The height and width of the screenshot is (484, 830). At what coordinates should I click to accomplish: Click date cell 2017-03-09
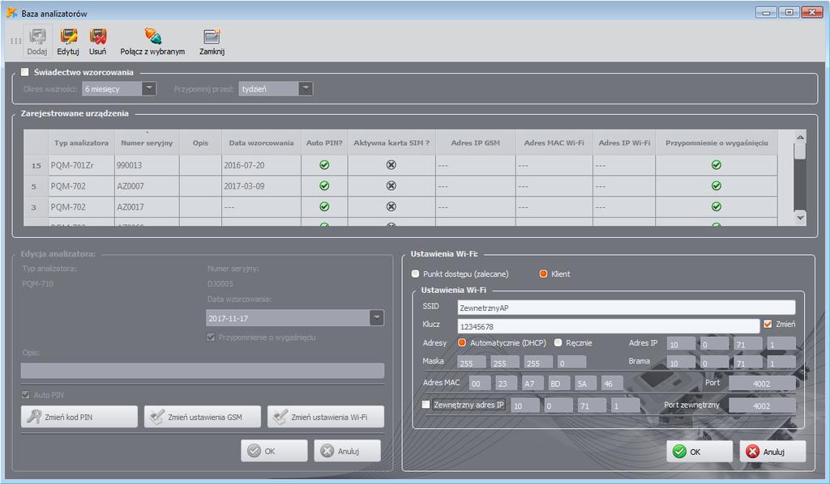[x=261, y=186]
